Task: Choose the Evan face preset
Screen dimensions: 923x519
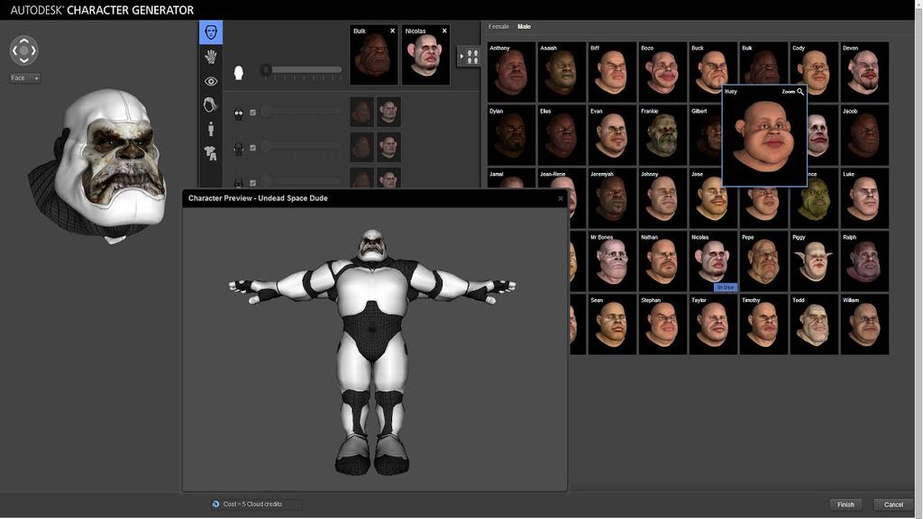Action: (x=612, y=135)
